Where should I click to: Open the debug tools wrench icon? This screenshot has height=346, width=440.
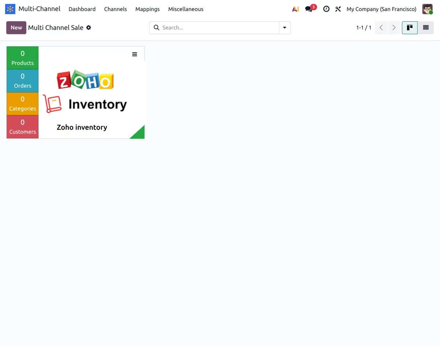click(x=338, y=9)
